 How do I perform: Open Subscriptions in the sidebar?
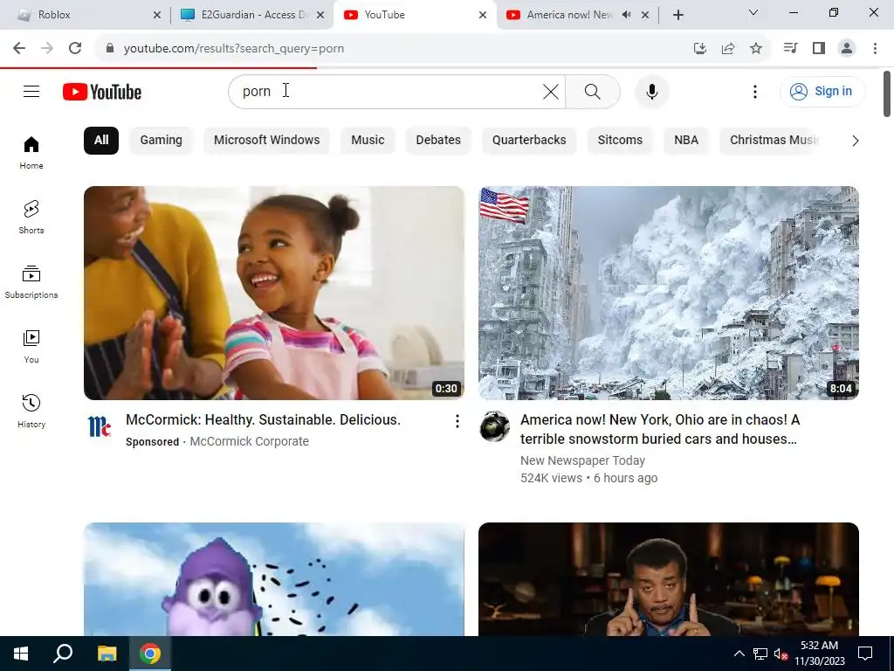tap(31, 282)
